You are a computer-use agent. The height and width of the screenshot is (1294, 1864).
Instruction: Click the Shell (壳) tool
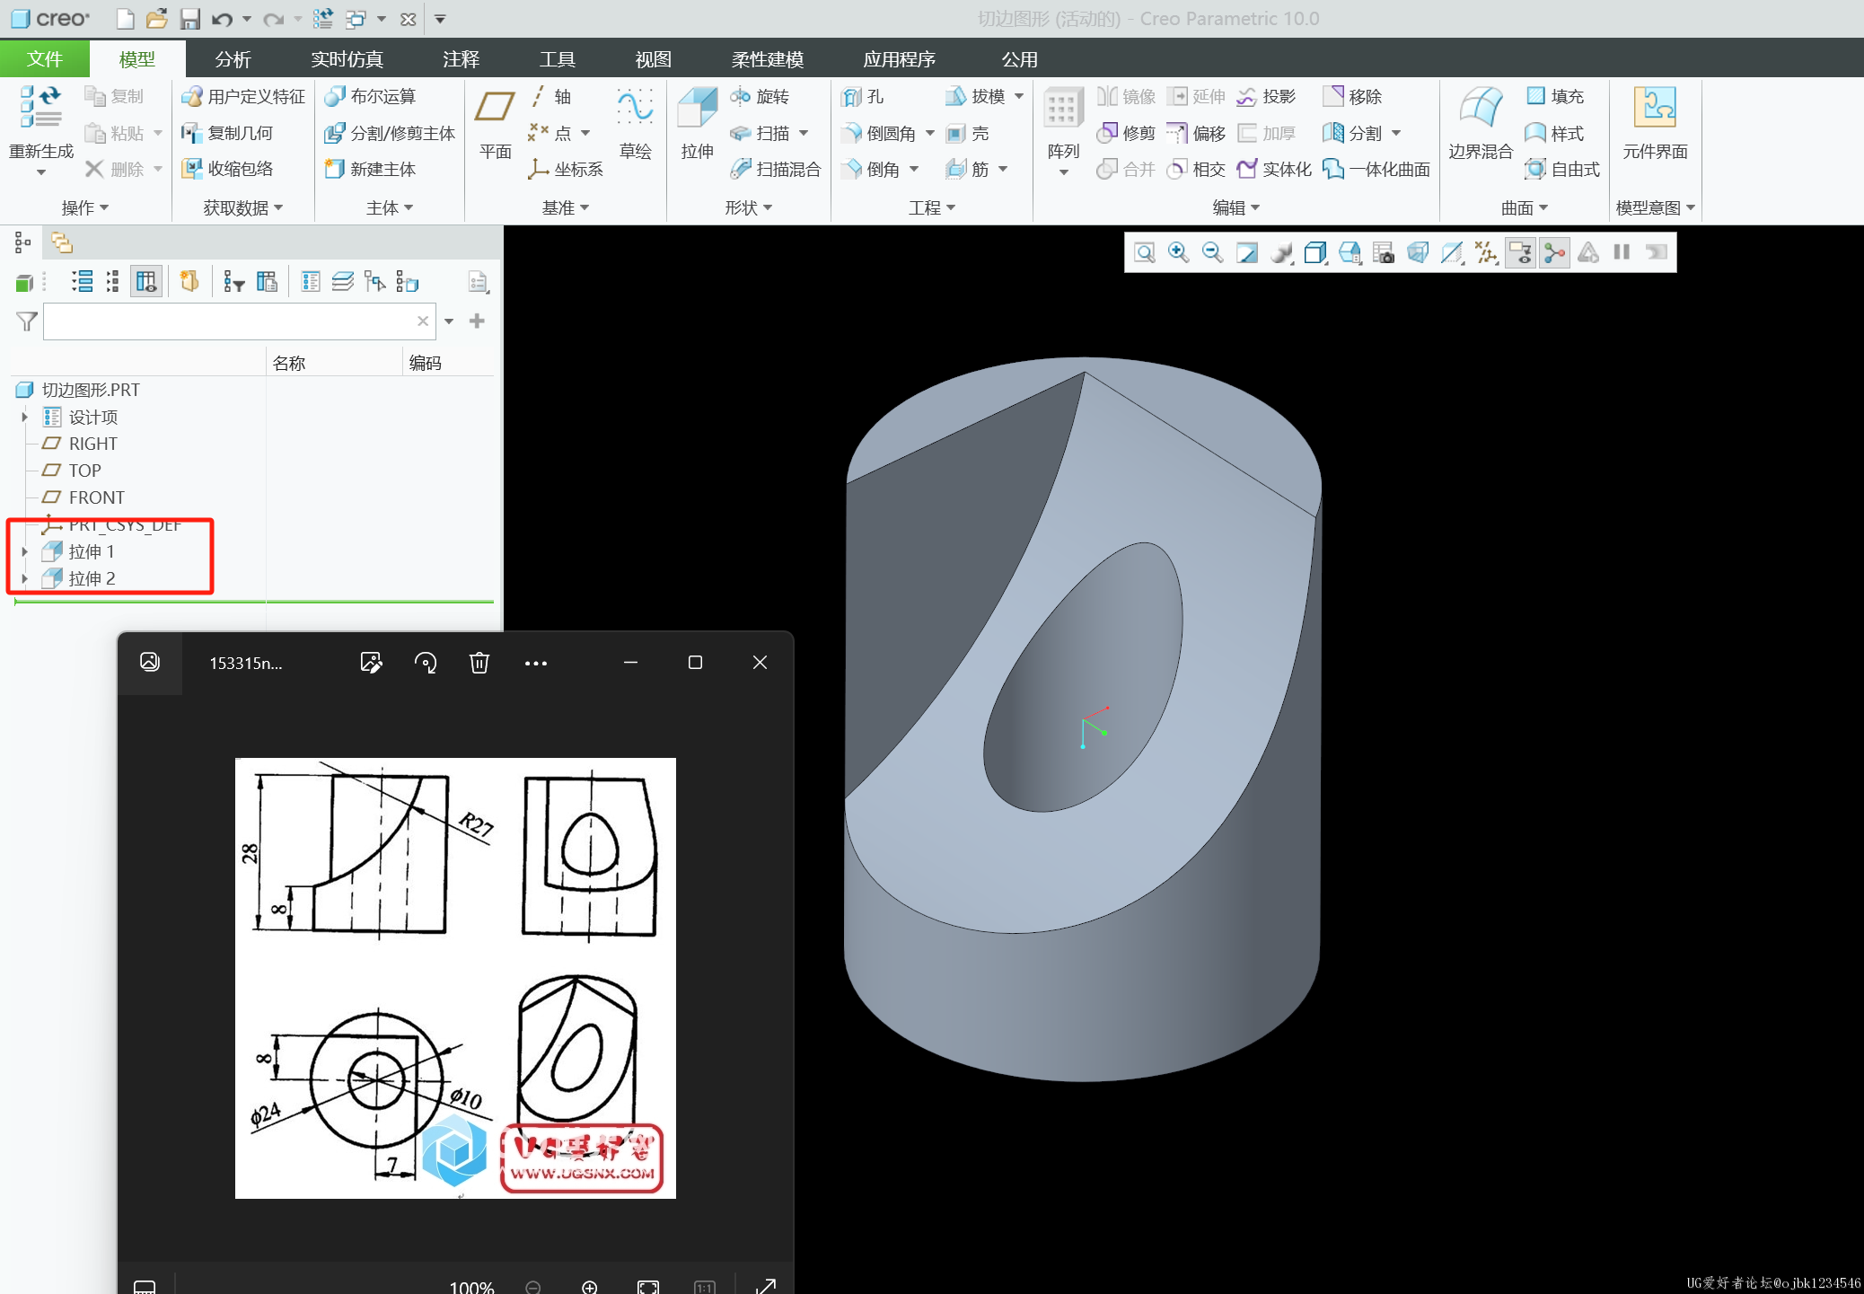pos(967,133)
